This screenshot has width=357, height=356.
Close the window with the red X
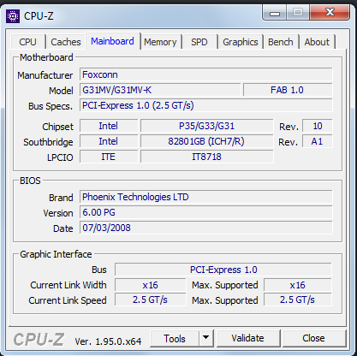[330, 13]
